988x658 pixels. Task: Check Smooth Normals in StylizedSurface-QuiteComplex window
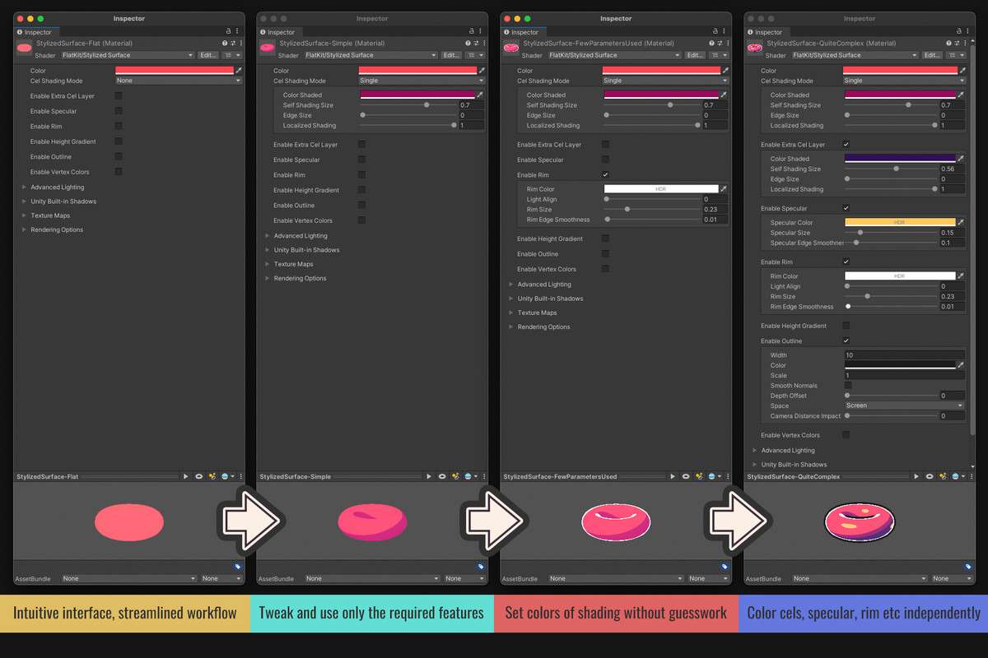pyautogui.click(x=848, y=386)
